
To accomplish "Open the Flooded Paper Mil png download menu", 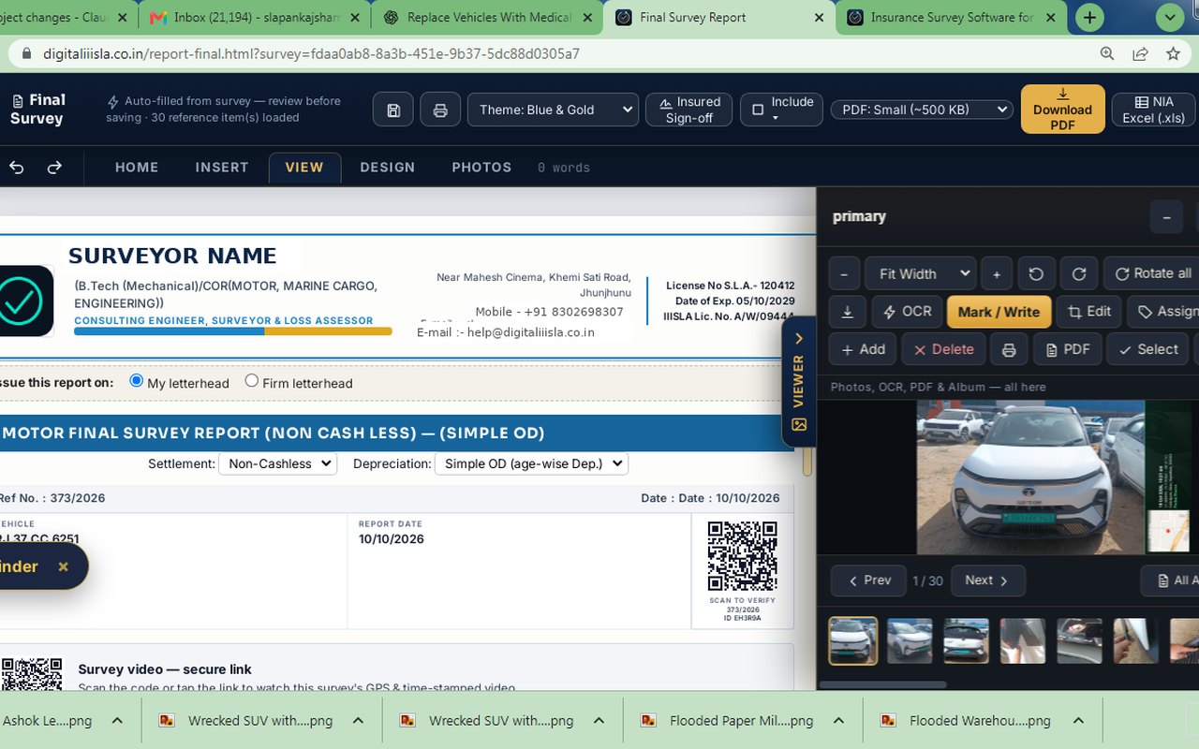I will [838, 721].
